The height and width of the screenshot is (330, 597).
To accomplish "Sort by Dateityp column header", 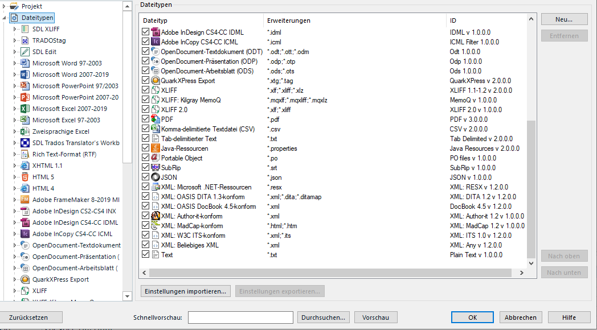I will [x=202, y=20].
